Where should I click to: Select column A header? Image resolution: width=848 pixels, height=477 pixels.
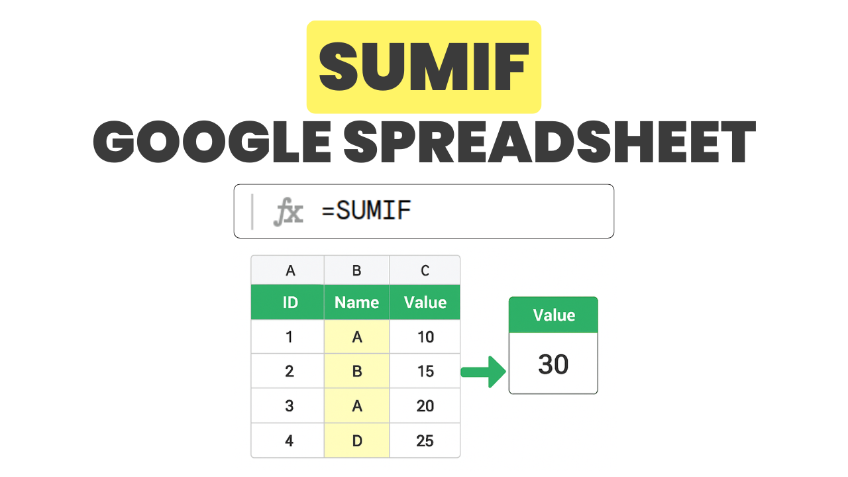pyautogui.click(x=290, y=270)
